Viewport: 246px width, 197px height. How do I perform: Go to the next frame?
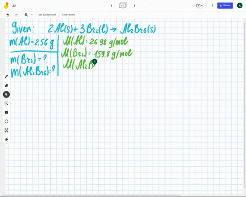coord(134,6)
